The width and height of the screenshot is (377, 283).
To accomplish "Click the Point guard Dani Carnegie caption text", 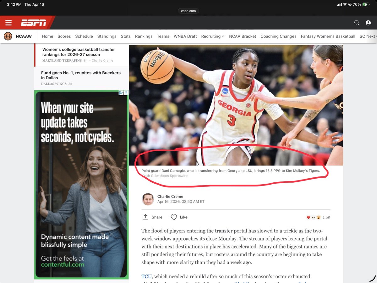I will (231, 171).
